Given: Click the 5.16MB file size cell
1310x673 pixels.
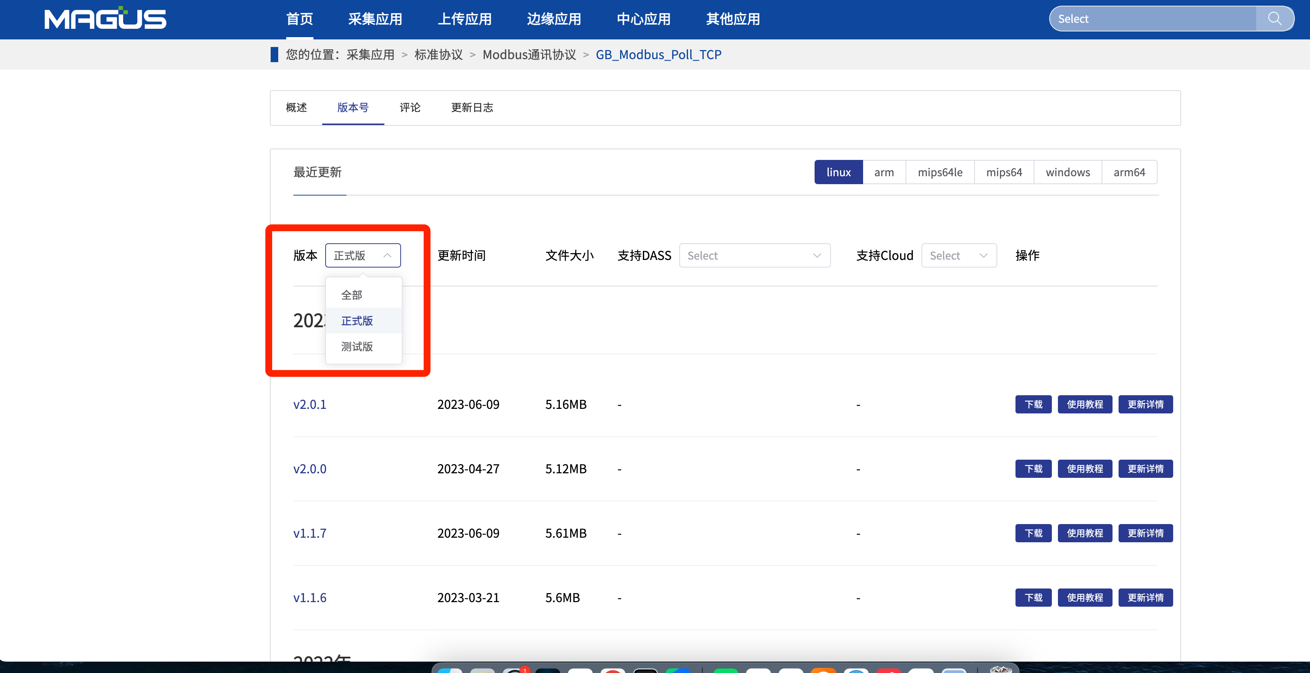Looking at the screenshot, I should [566, 405].
